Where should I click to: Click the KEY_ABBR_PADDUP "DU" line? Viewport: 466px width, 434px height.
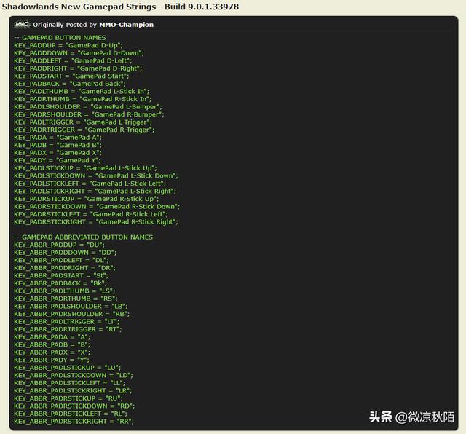click(59, 245)
